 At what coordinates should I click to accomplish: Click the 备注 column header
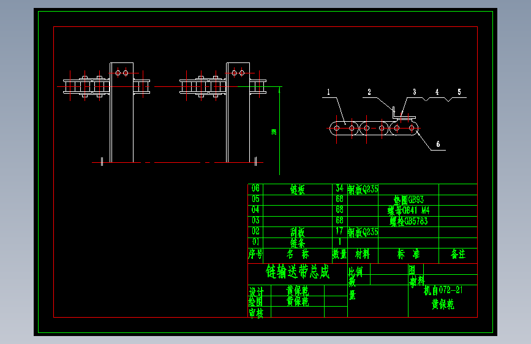[458, 254]
